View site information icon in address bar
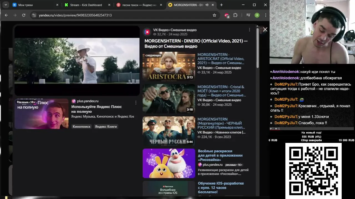 34,15
